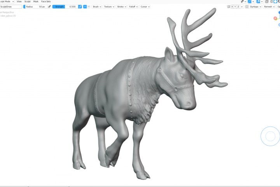Toggle strength pen pressure icon

(80, 7)
